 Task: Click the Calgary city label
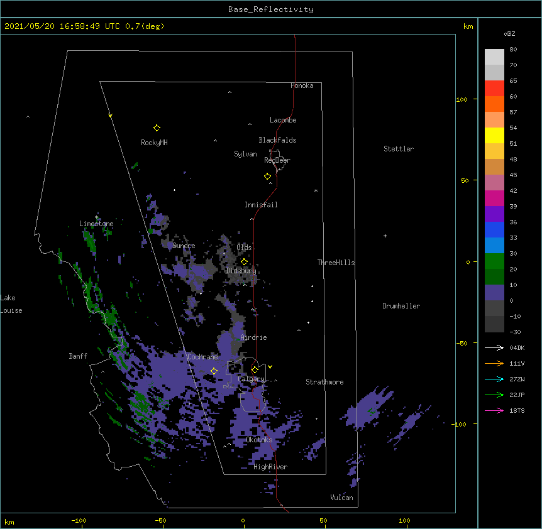coord(251,379)
